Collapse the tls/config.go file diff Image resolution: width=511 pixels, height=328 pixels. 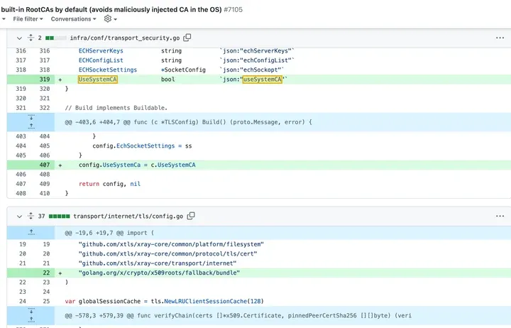(19, 217)
